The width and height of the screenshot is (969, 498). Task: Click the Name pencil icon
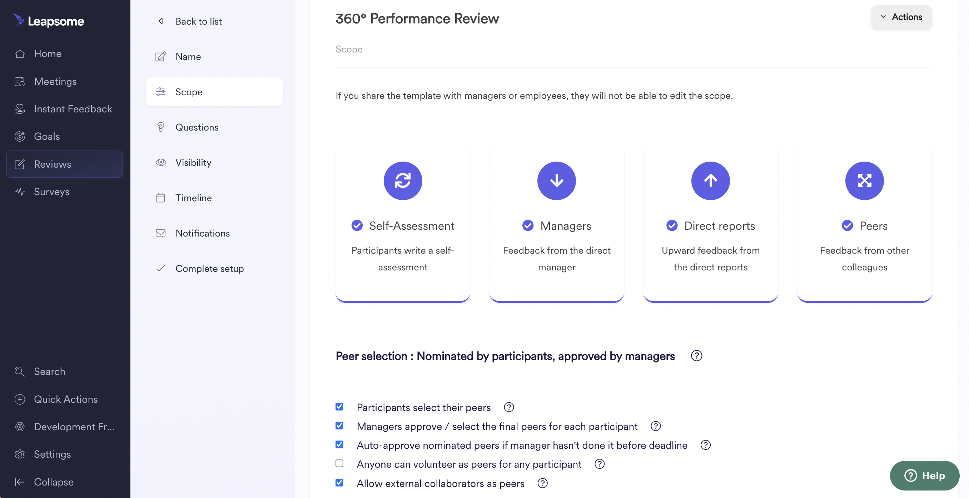click(x=161, y=57)
